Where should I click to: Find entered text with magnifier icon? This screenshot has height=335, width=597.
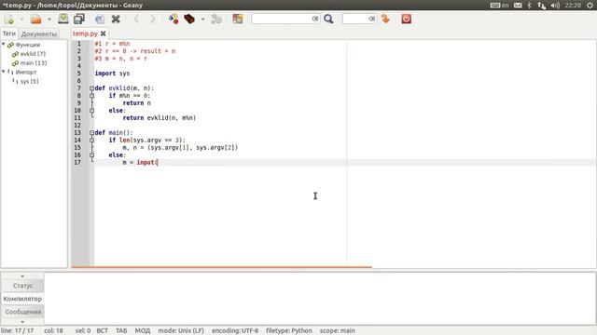pos(328,19)
